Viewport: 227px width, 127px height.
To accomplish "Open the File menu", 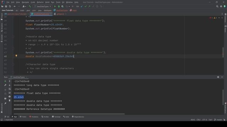I will click(x=8, y=2).
